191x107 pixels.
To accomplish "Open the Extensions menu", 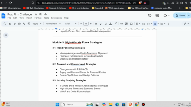I will click(56, 18).
